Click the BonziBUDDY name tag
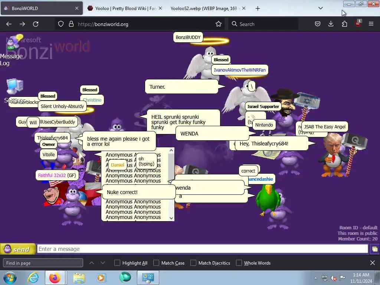This screenshot has width=380, height=285. (188, 37)
